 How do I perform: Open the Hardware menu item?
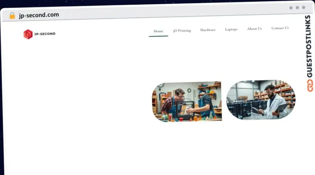208,30
